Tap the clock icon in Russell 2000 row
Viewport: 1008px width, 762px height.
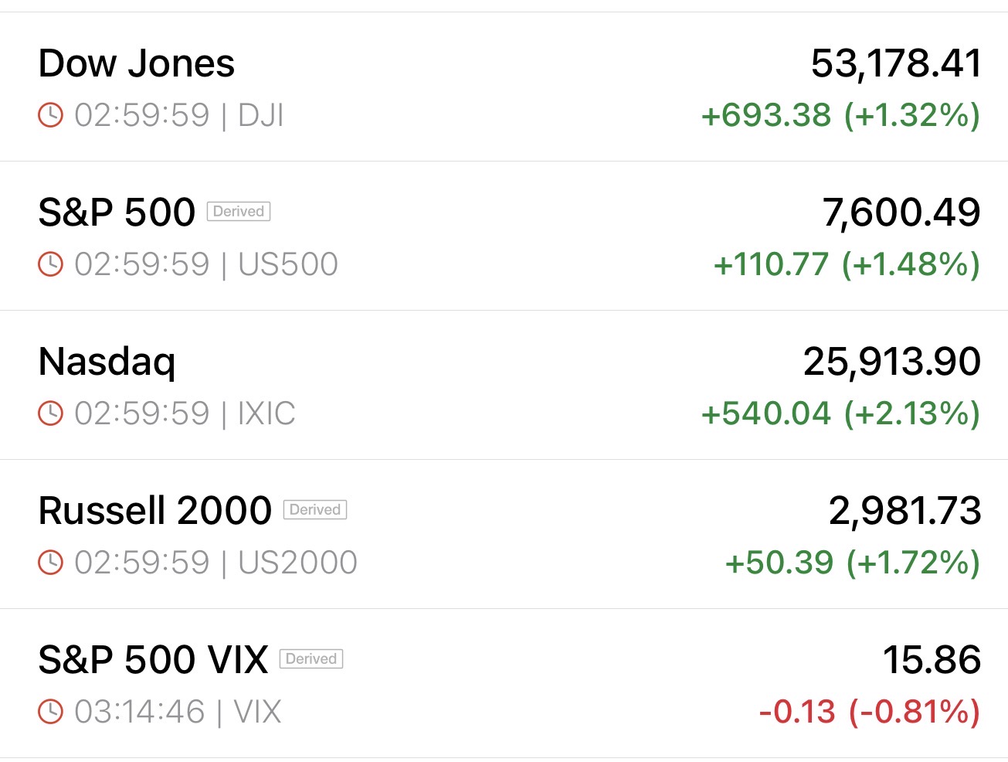pyautogui.click(x=50, y=563)
